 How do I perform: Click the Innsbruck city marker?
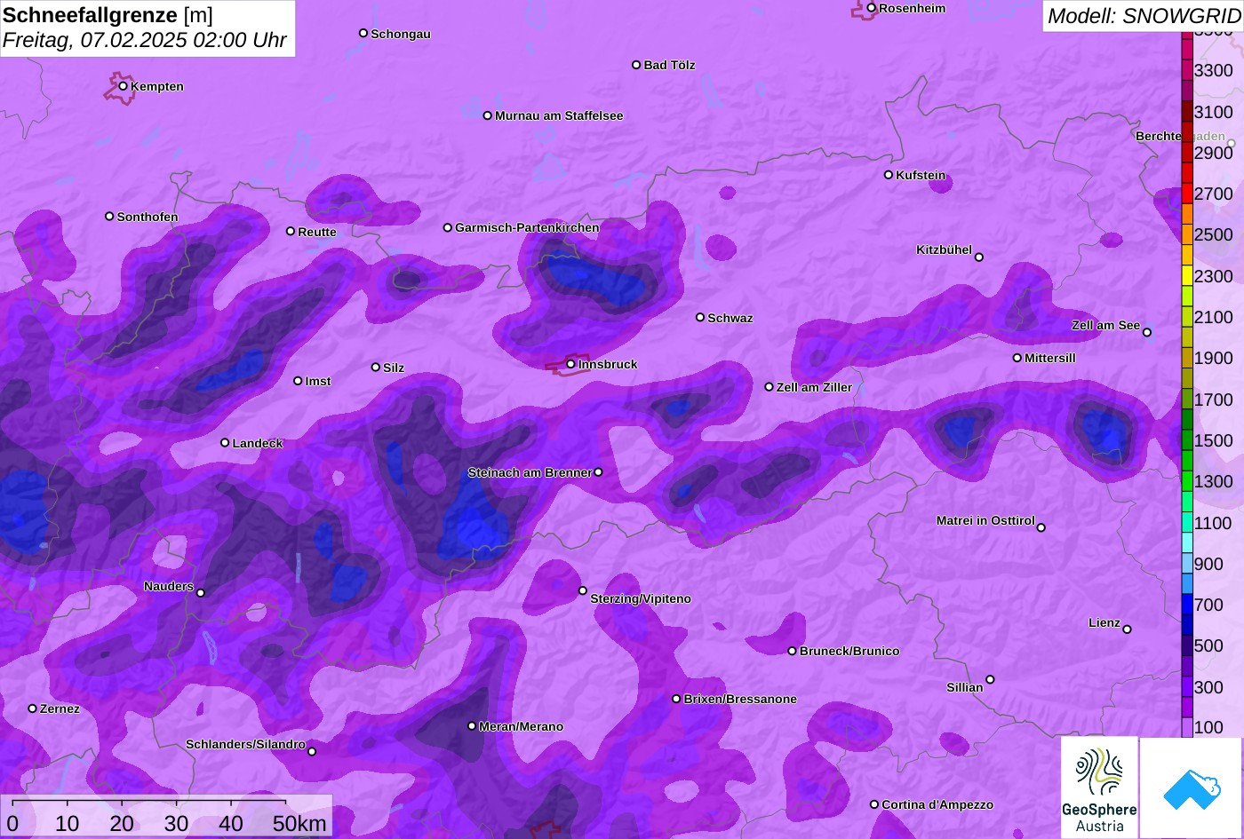(571, 364)
